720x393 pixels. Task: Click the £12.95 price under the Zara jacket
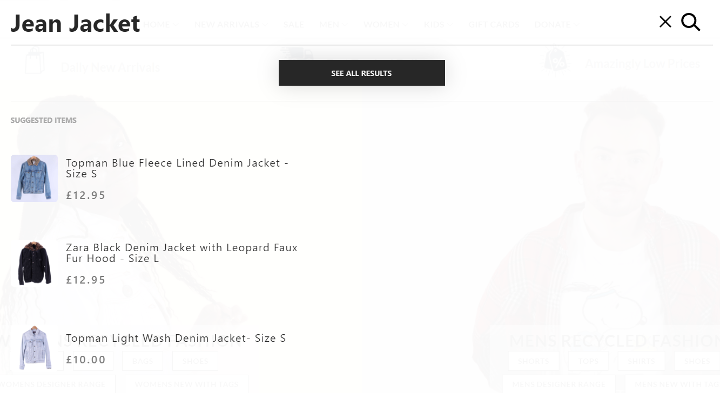click(86, 280)
